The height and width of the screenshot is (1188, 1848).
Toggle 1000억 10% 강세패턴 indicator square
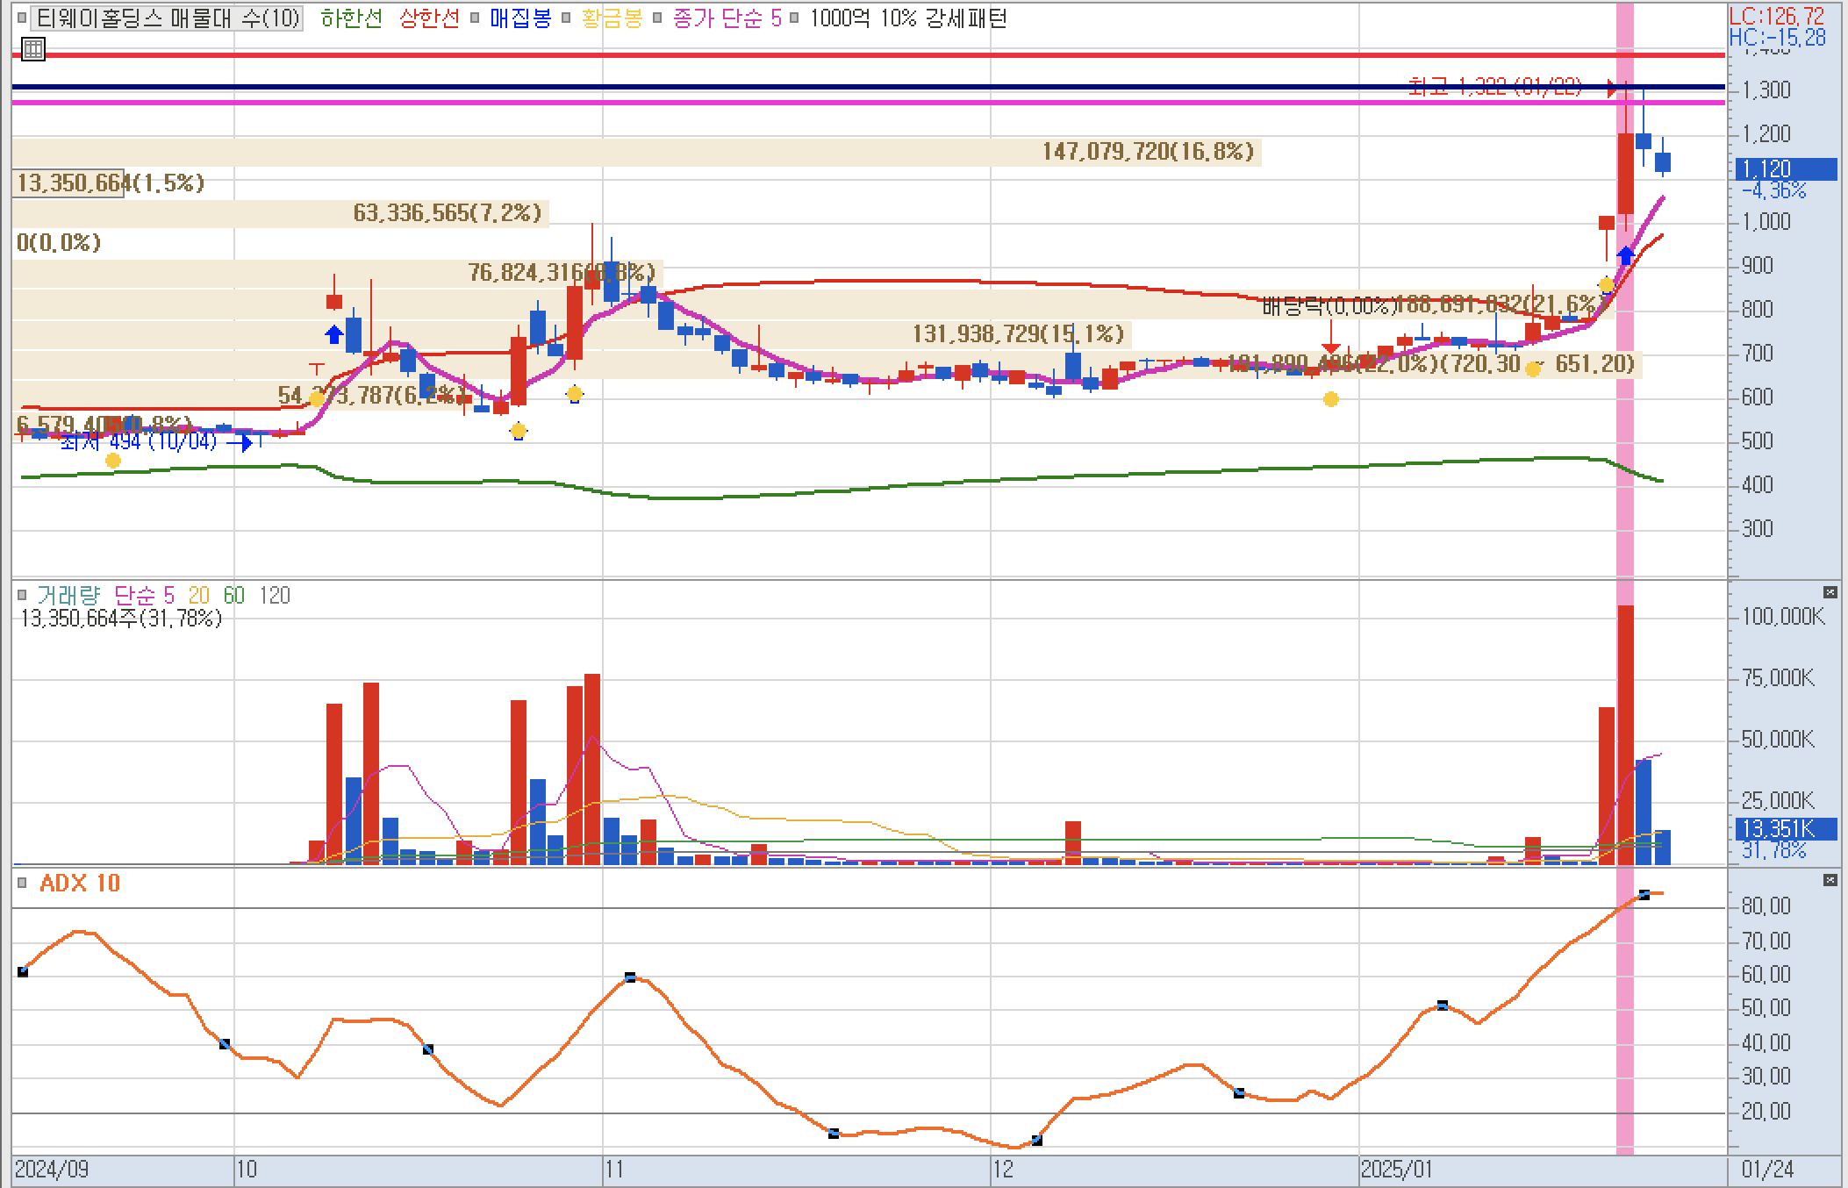(794, 18)
